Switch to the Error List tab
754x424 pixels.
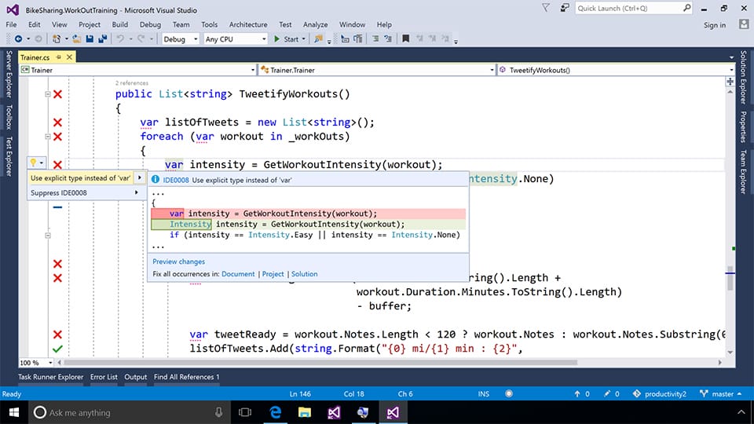tap(104, 377)
